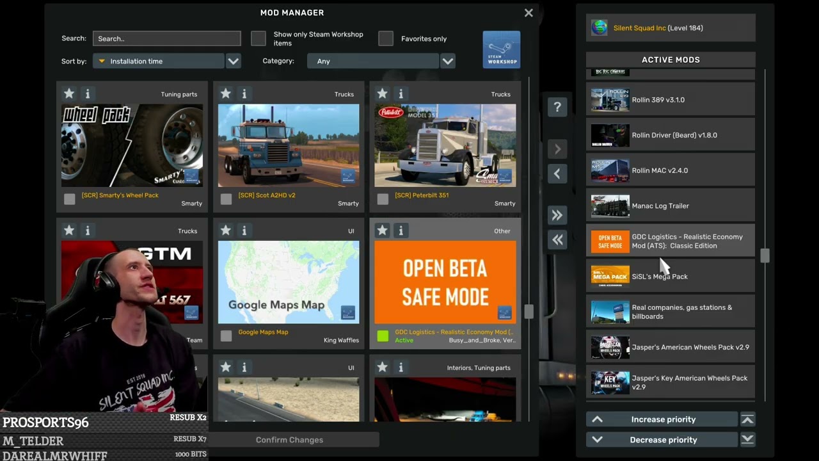Move mod to top priority double-up icon
The height and width of the screenshot is (461, 819).
(x=747, y=419)
